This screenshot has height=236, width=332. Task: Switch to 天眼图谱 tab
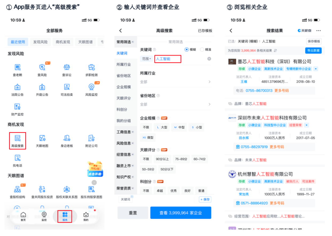click(85, 42)
